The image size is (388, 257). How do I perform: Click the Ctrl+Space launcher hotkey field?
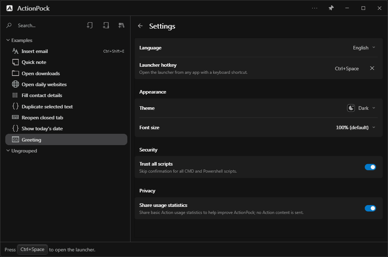coord(347,68)
